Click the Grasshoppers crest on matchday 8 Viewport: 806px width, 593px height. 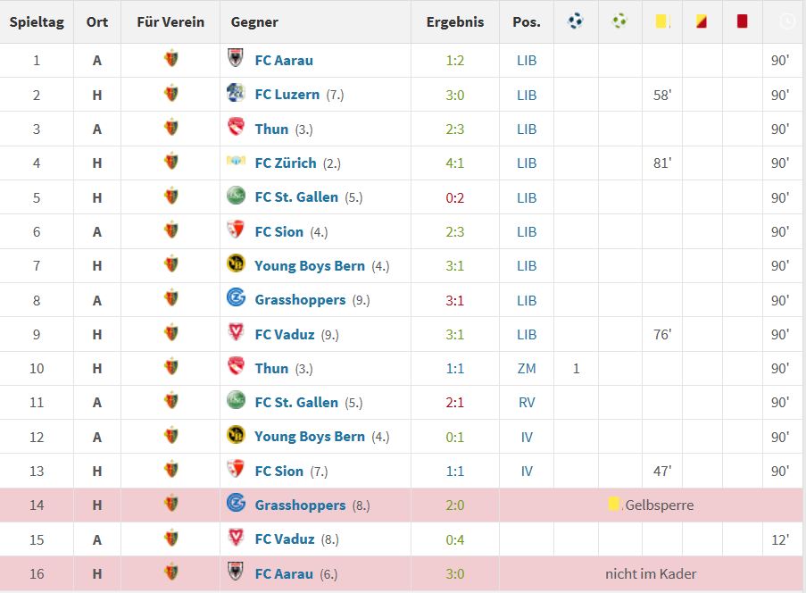coord(236,299)
